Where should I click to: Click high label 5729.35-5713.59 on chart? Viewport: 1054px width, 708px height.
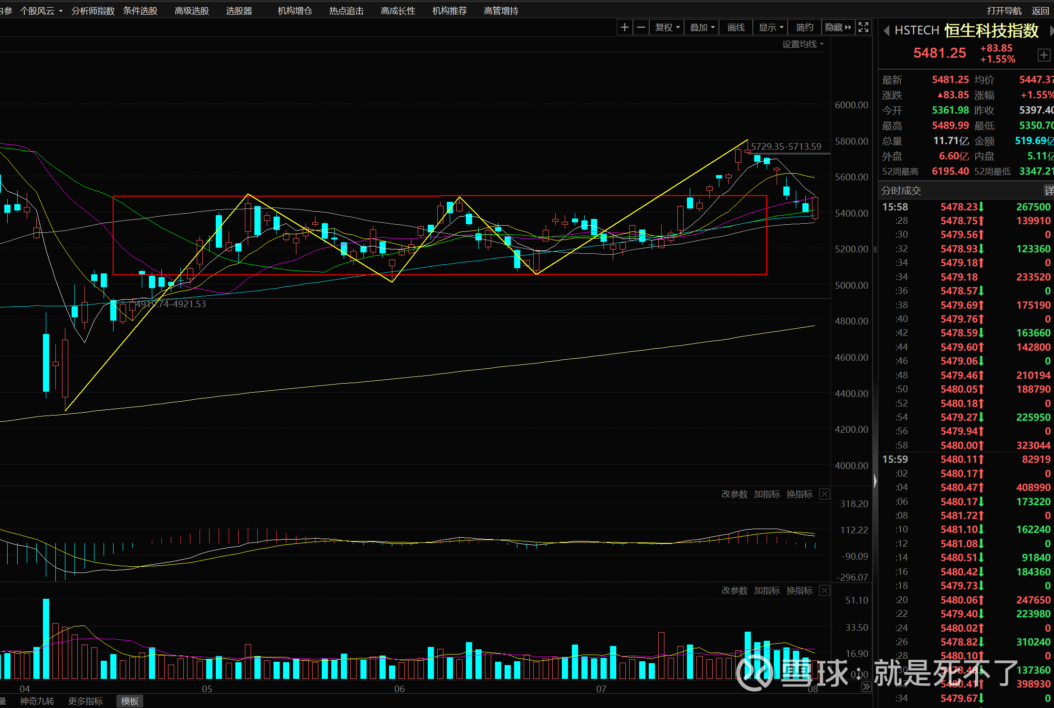coord(786,146)
